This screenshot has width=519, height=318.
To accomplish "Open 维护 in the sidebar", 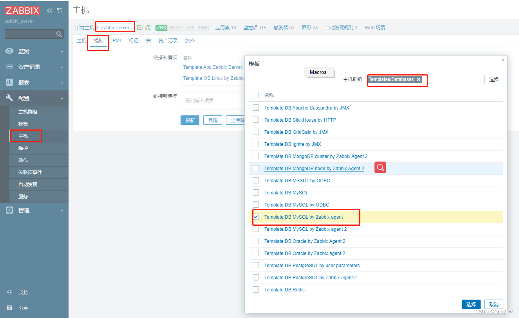I will (x=23, y=148).
